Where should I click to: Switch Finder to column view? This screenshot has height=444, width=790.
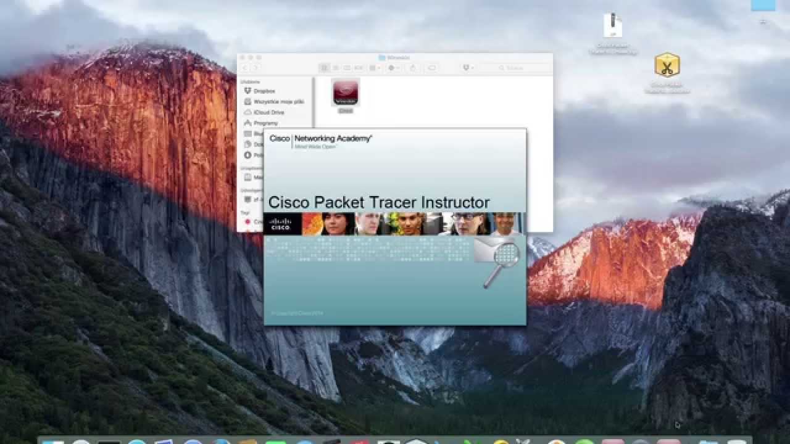pyautogui.click(x=347, y=68)
